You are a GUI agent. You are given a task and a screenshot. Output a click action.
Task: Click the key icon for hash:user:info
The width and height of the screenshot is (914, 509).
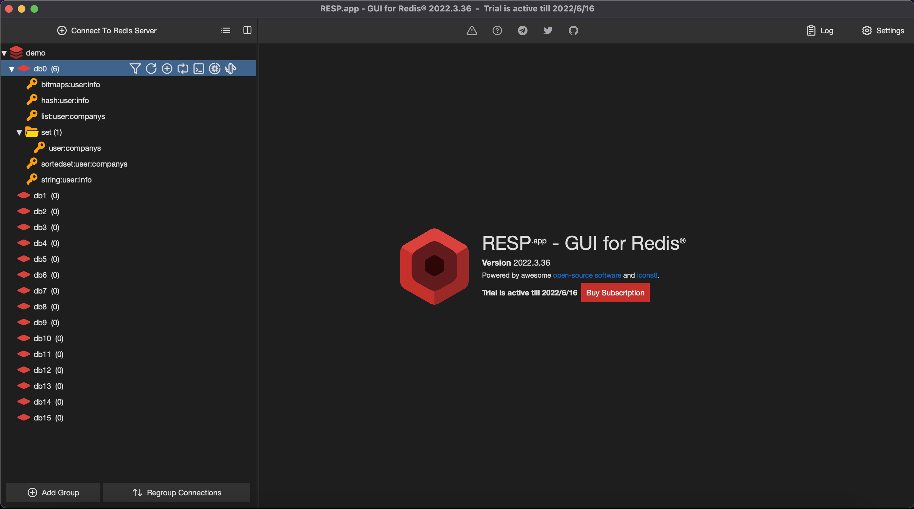pos(31,100)
